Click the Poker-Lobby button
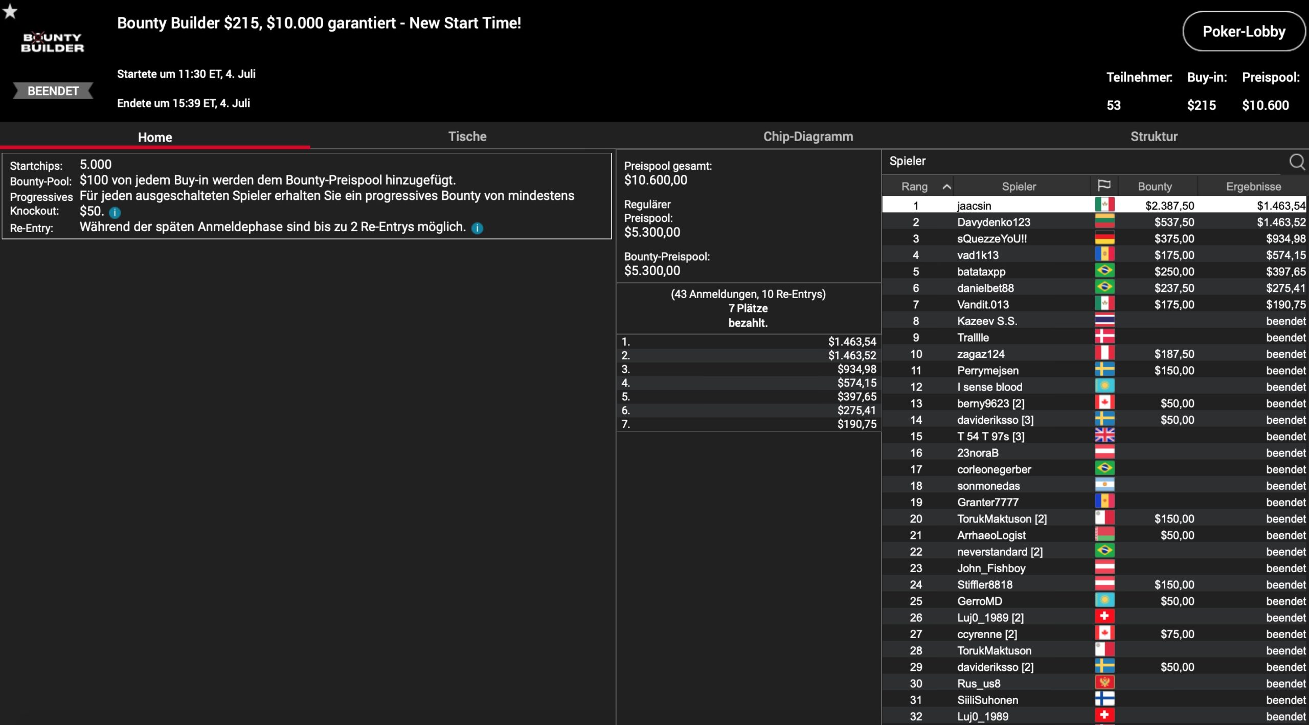Image resolution: width=1309 pixels, height=725 pixels. 1244,32
